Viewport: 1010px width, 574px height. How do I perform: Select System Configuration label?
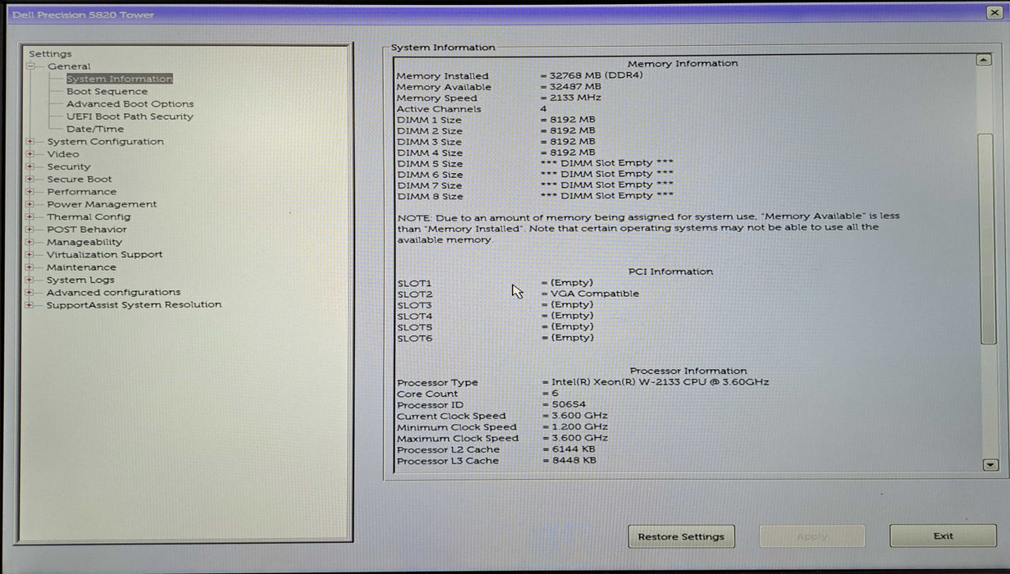[x=105, y=142]
